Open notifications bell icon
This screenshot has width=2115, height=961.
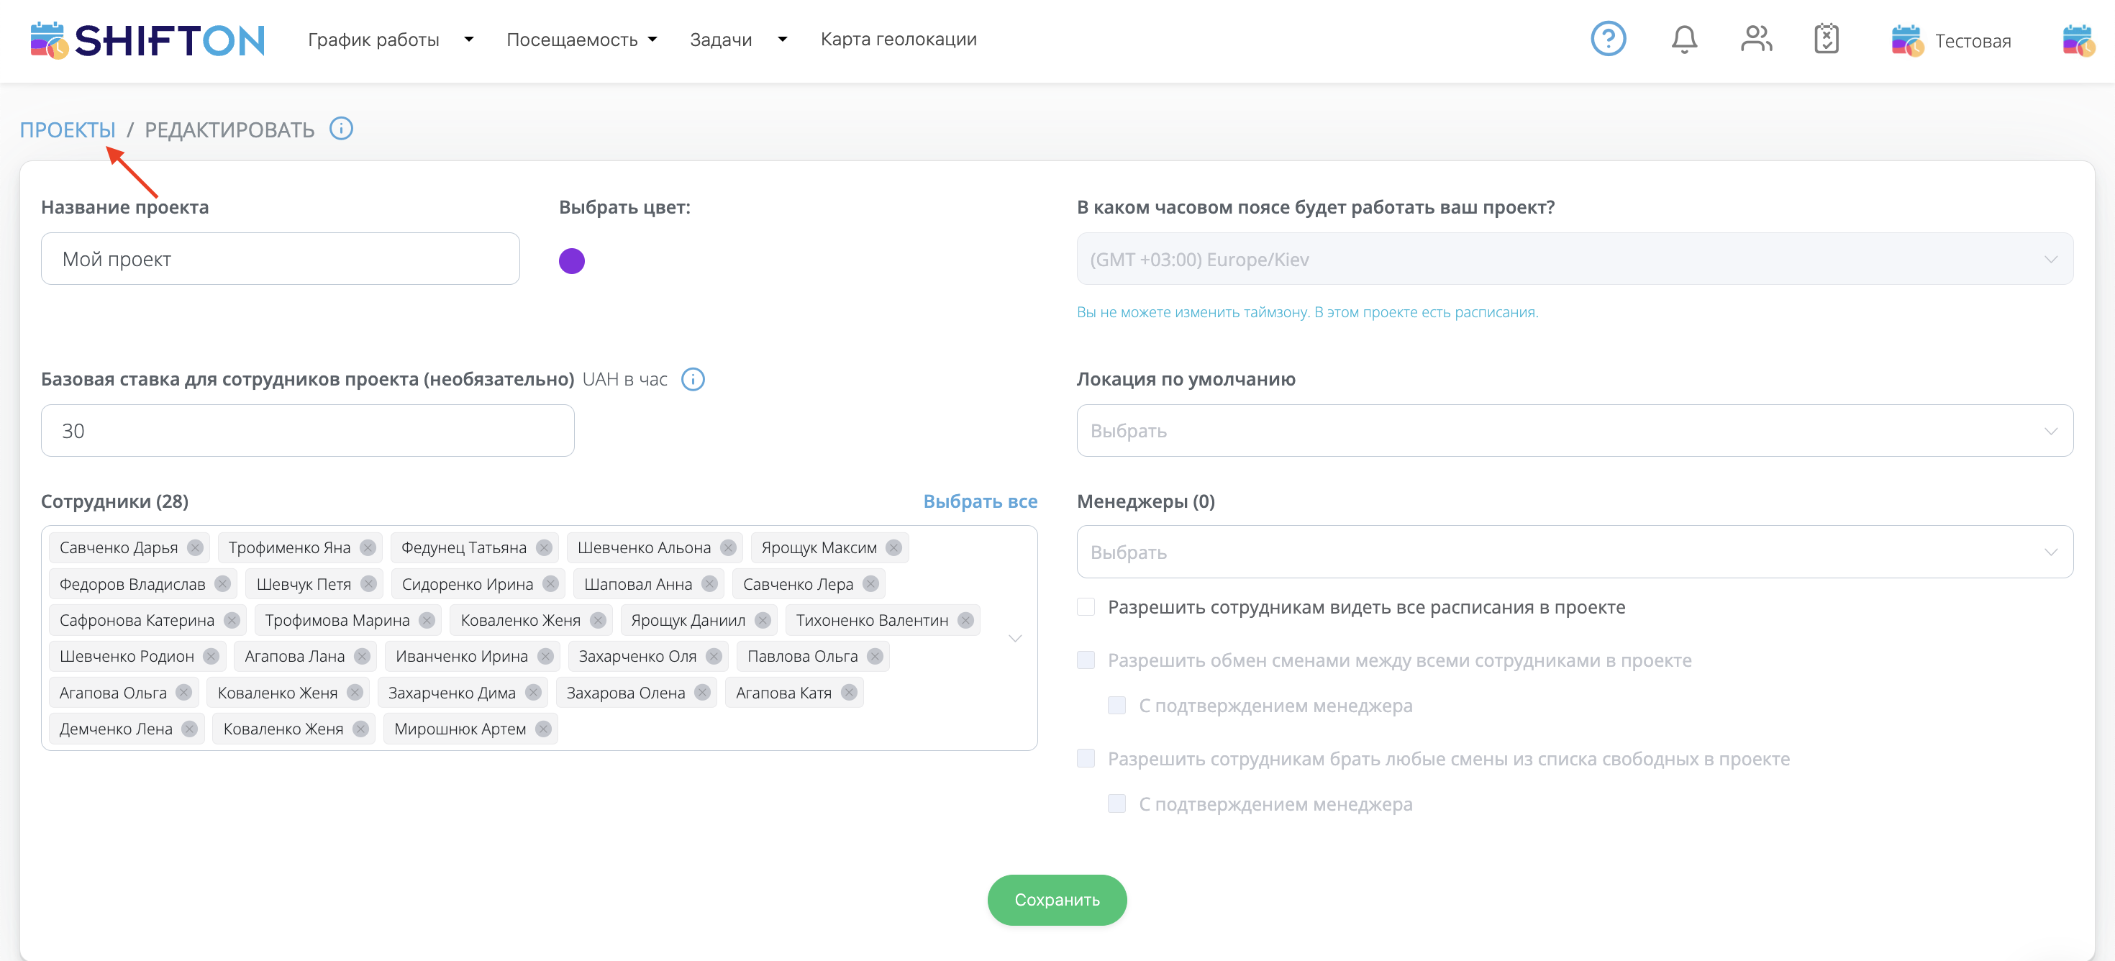tap(1684, 39)
